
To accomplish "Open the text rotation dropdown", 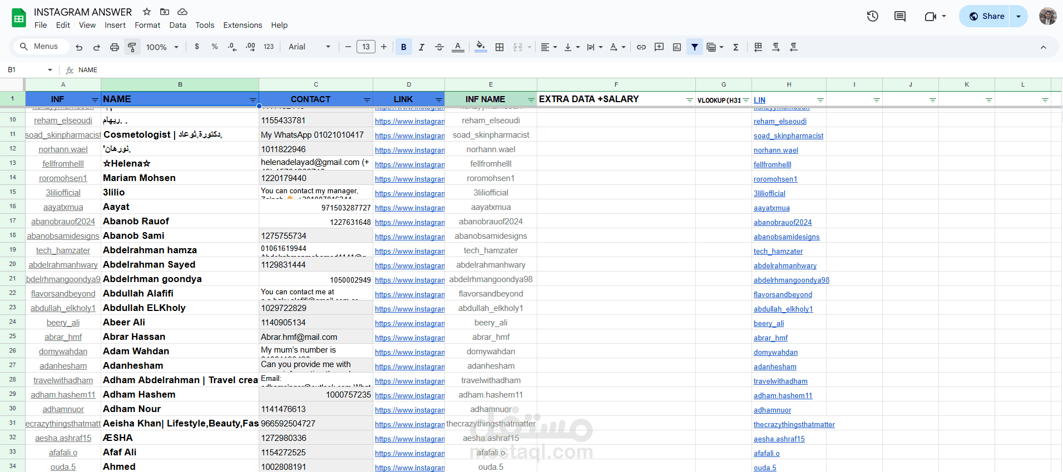I will tap(617, 47).
